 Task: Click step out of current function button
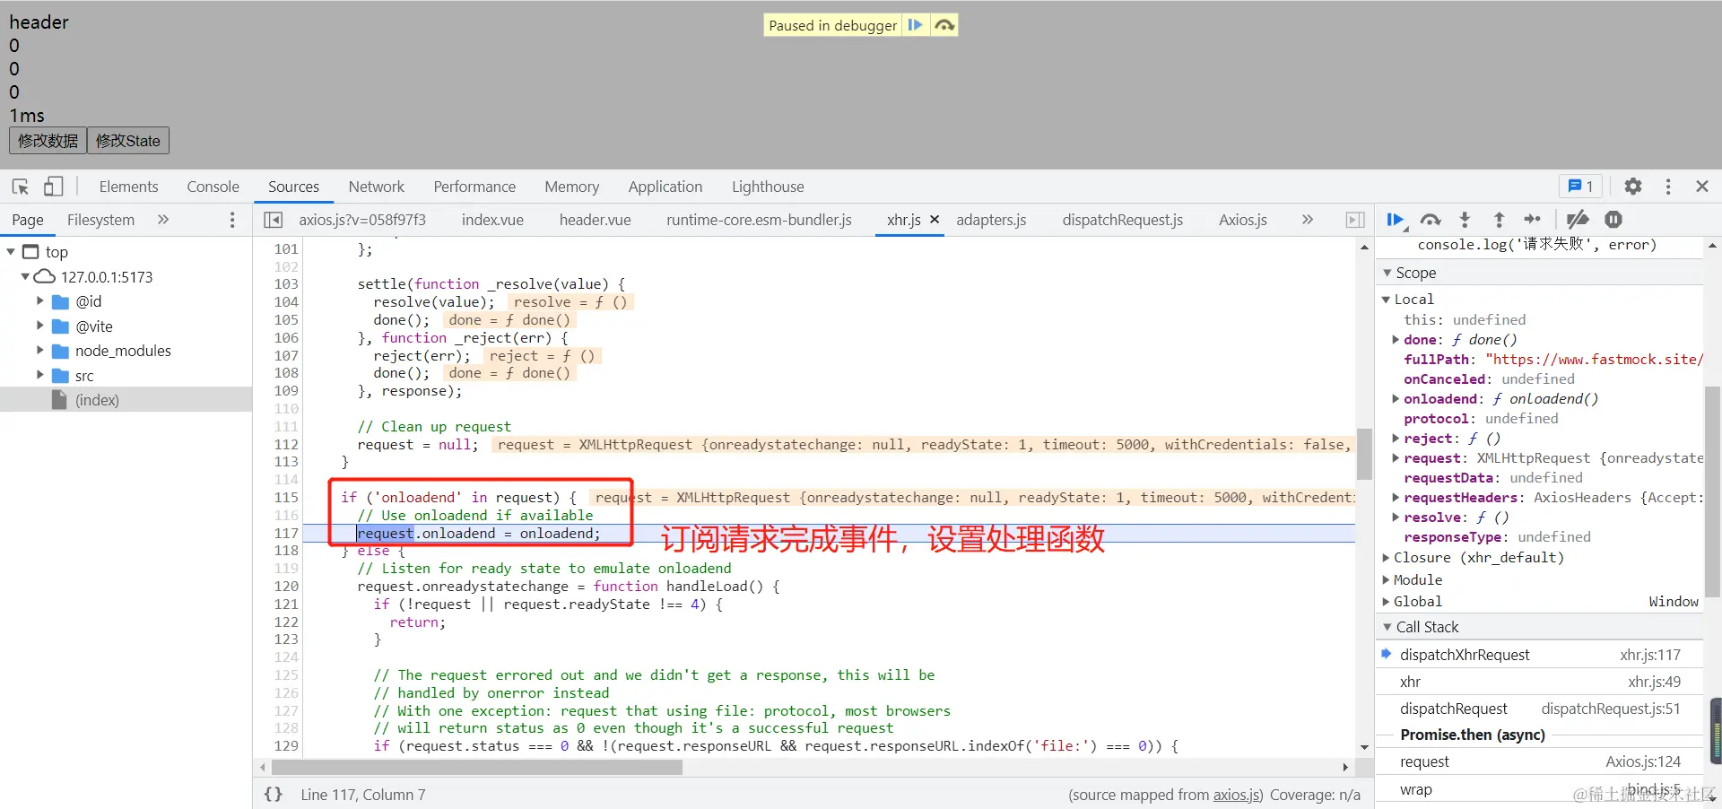(1499, 220)
